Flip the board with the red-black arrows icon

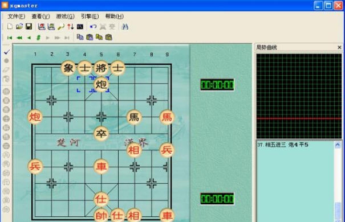point(70,27)
